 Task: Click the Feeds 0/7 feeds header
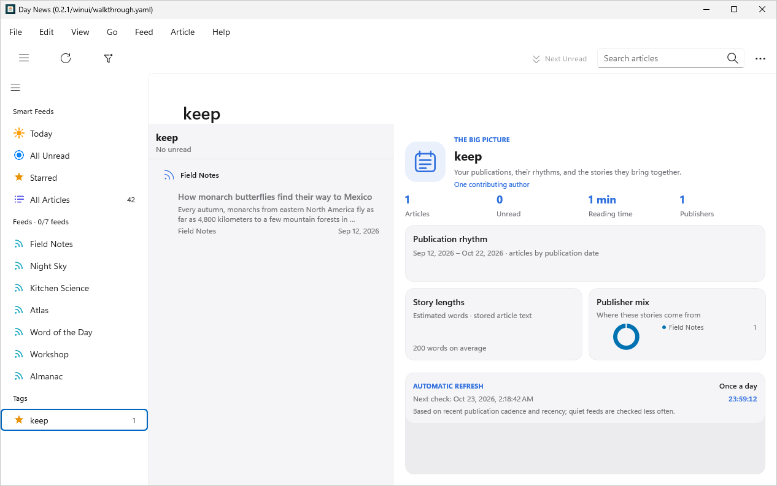[41, 222]
